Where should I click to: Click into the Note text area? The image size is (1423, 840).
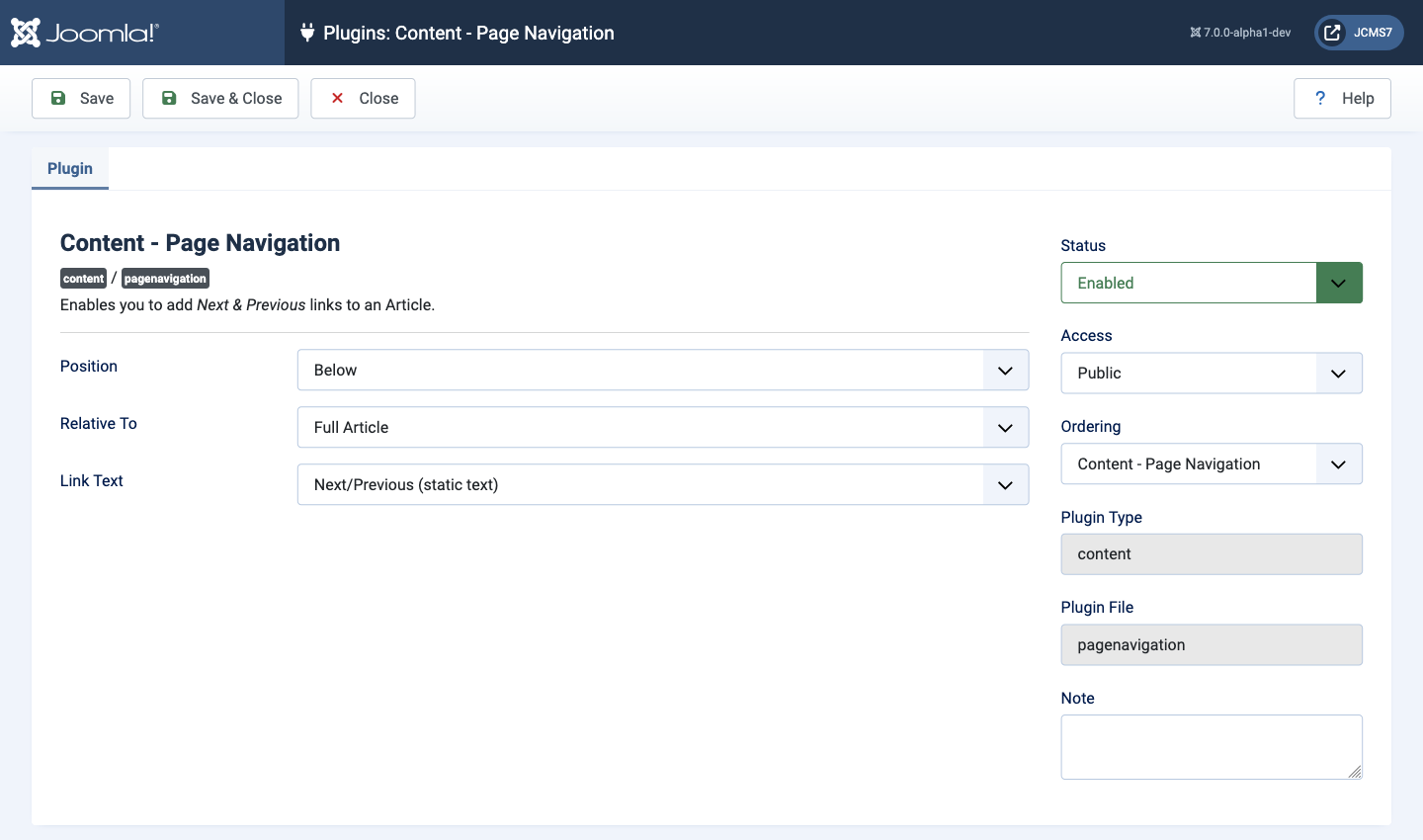click(1212, 747)
